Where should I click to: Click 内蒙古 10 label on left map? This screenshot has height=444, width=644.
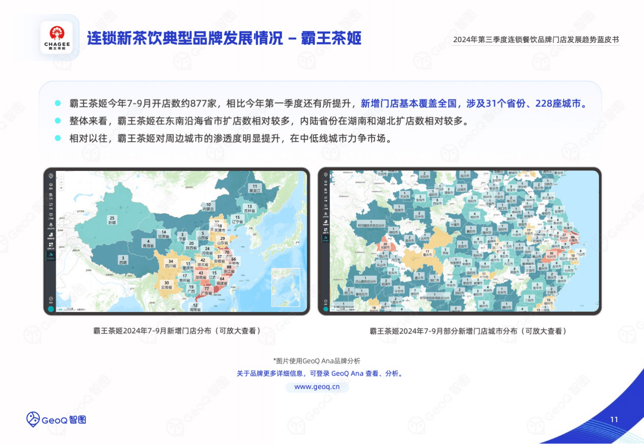point(208,207)
